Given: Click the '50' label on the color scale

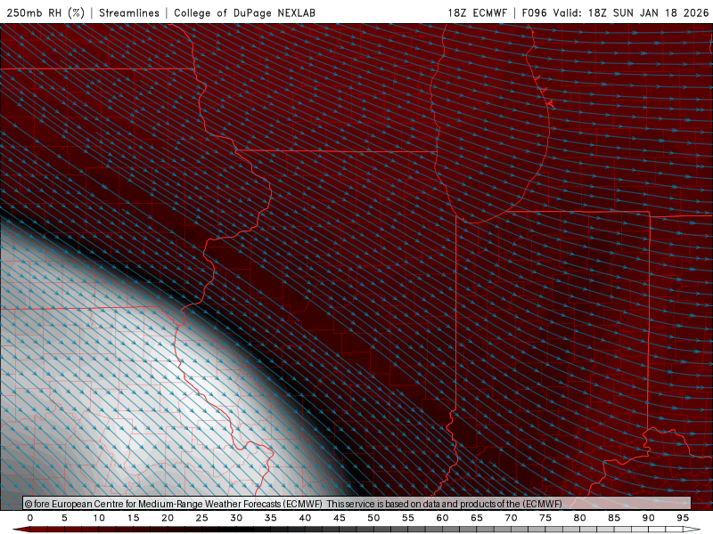Looking at the screenshot, I should [373, 518].
